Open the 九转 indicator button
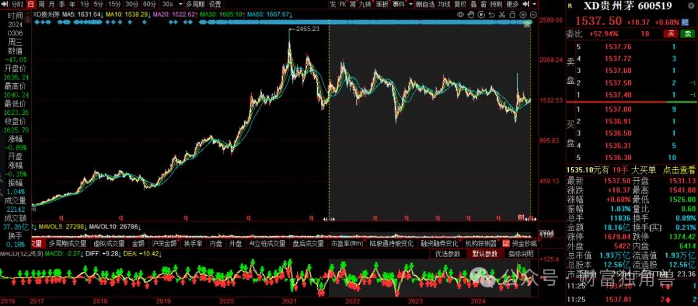The width and height of the screenshot is (698, 306). (x=365, y=5)
